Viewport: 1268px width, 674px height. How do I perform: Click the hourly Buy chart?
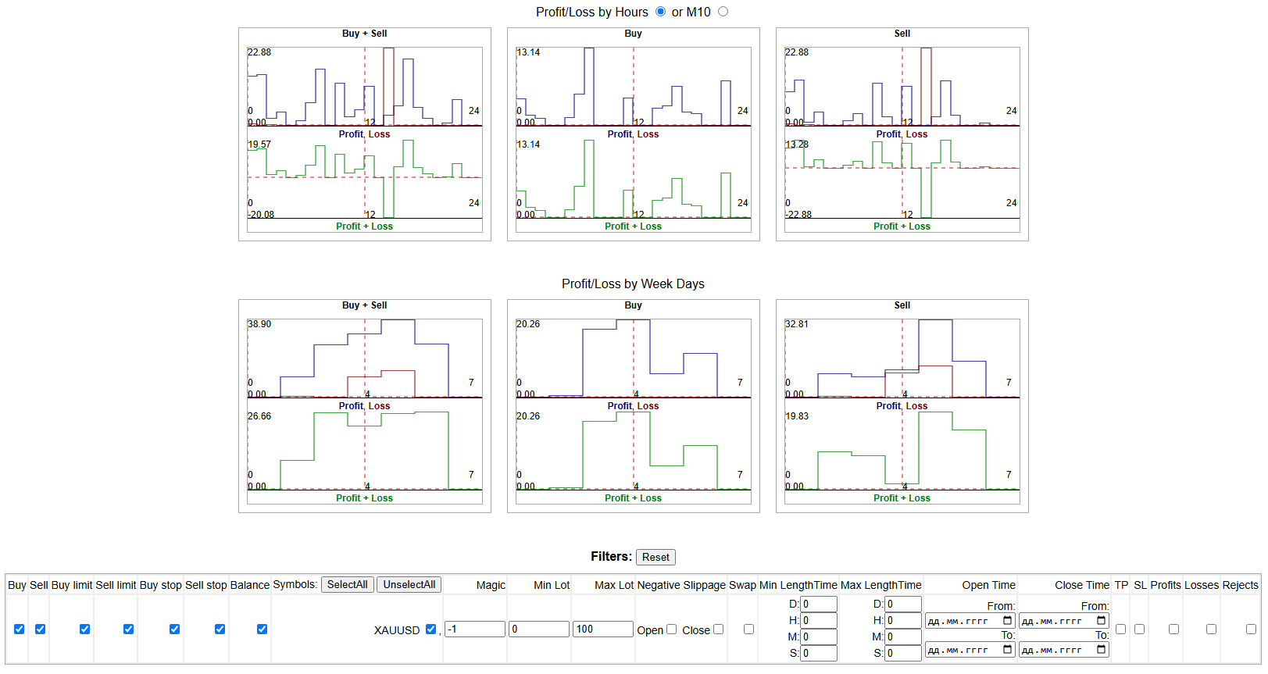(x=634, y=134)
